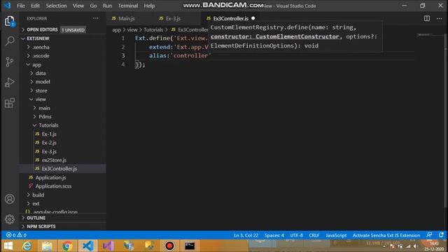The image size is (448, 252).
Task: Expand the .vscode folder
Action: click(x=41, y=56)
